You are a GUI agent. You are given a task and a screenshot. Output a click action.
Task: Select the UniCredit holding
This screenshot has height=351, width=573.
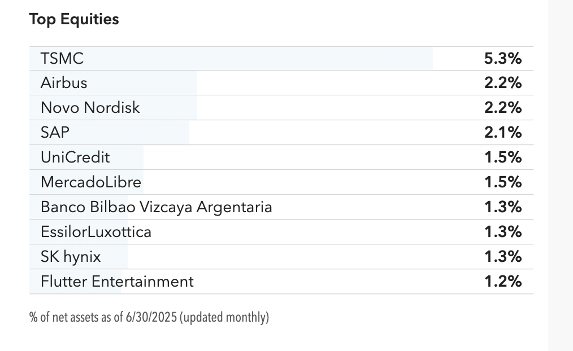click(x=75, y=157)
